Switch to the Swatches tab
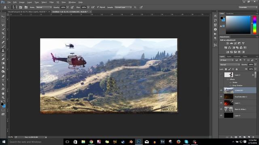Screen dimensions: 259x145 pos(230,13)
